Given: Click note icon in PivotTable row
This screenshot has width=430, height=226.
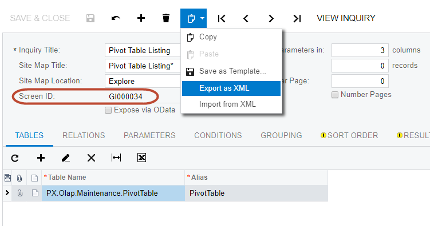Looking at the screenshot, I should 35,193.
